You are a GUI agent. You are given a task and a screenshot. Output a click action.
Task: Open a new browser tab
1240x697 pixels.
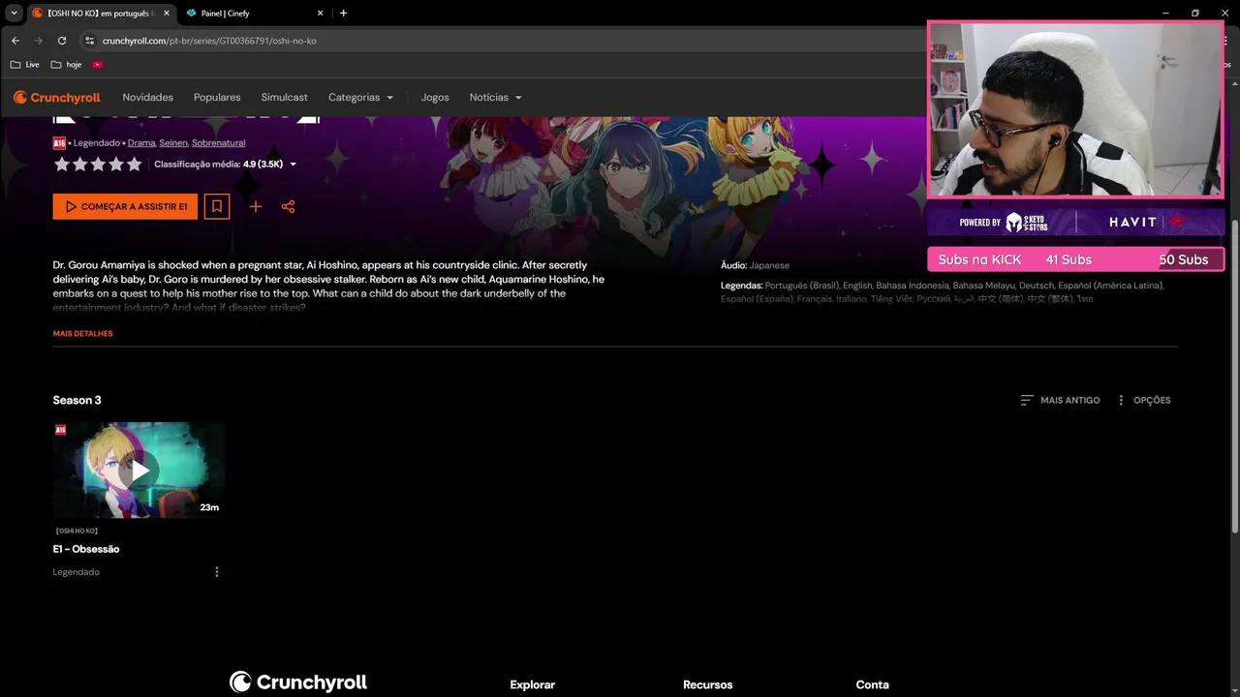pyautogui.click(x=343, y=14)
